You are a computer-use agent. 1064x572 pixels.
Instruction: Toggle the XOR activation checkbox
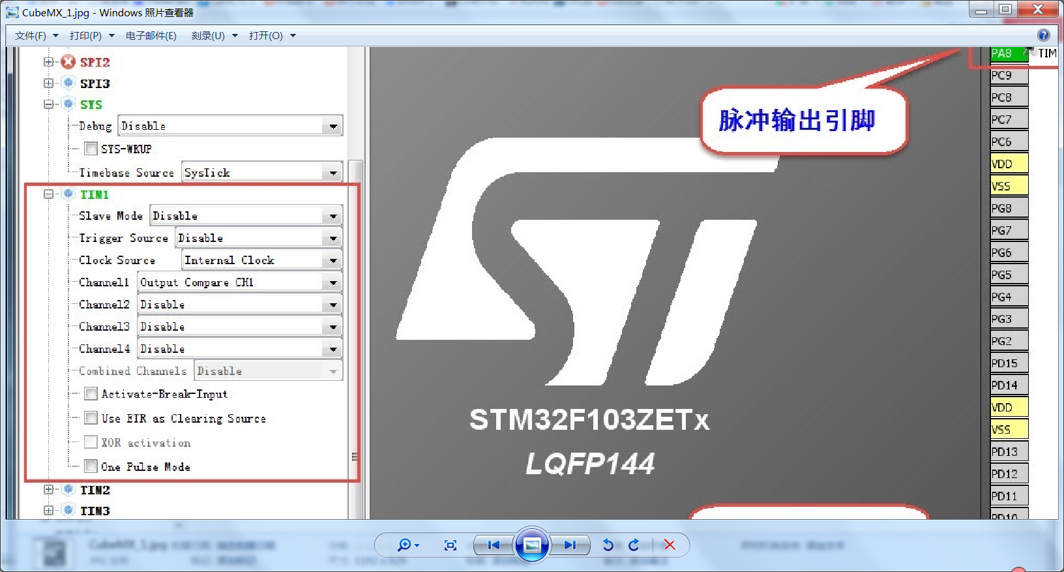(x=91, y=442)
